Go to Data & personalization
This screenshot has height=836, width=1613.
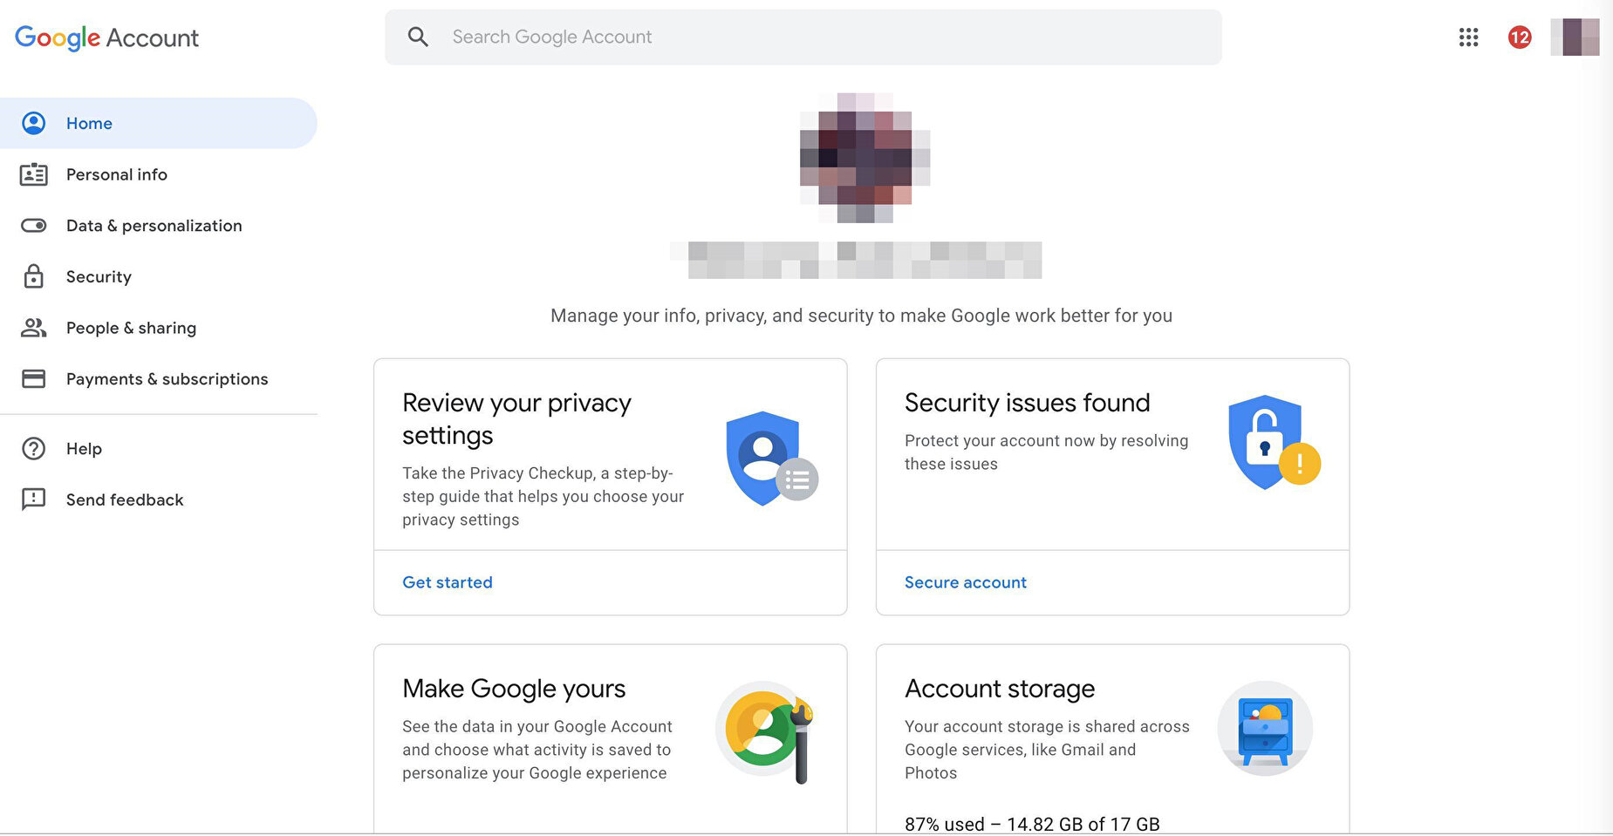(154, 226)
